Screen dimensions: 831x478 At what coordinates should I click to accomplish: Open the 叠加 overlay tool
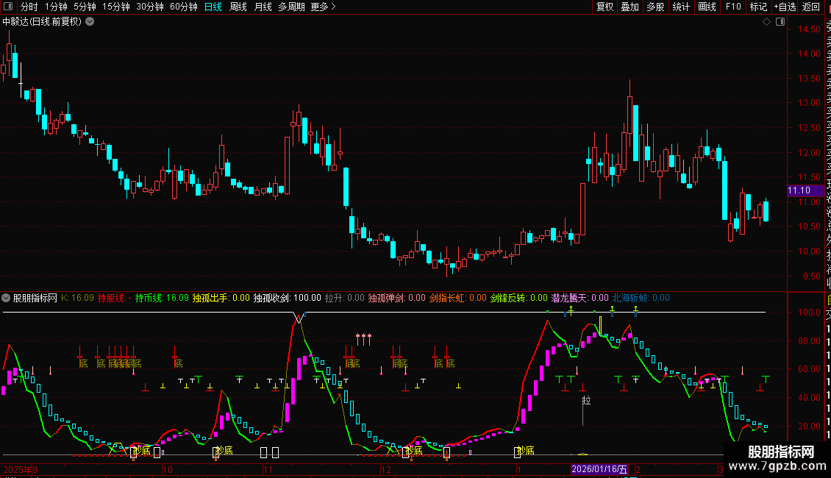(630, 7)
